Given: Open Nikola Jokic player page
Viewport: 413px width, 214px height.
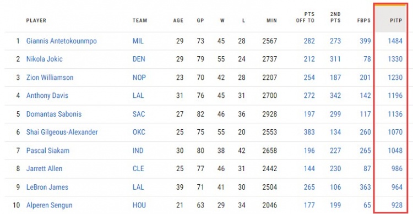Looking at the screenshot, I should [x=44, y=59].
